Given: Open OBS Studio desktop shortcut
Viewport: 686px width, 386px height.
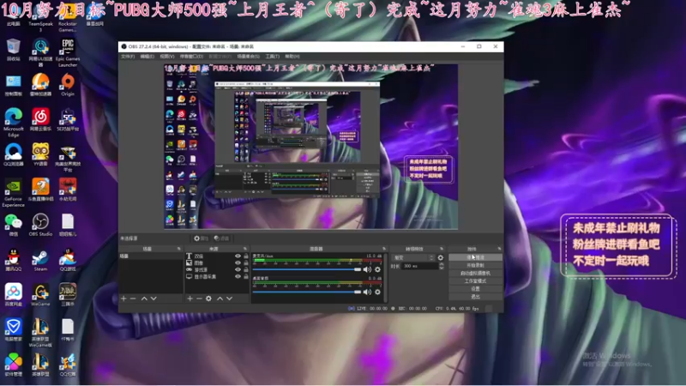Looking at the screenshot, I should tap(40, 225).
